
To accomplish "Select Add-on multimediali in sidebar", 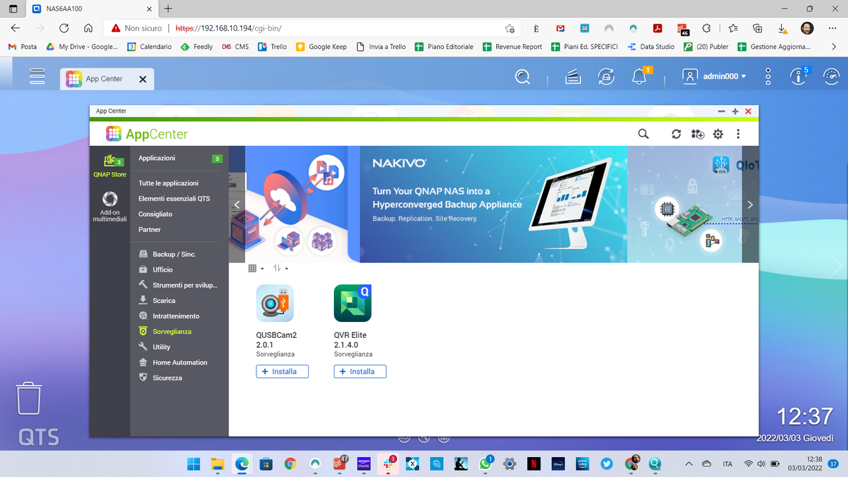I will tap(110, 207).
